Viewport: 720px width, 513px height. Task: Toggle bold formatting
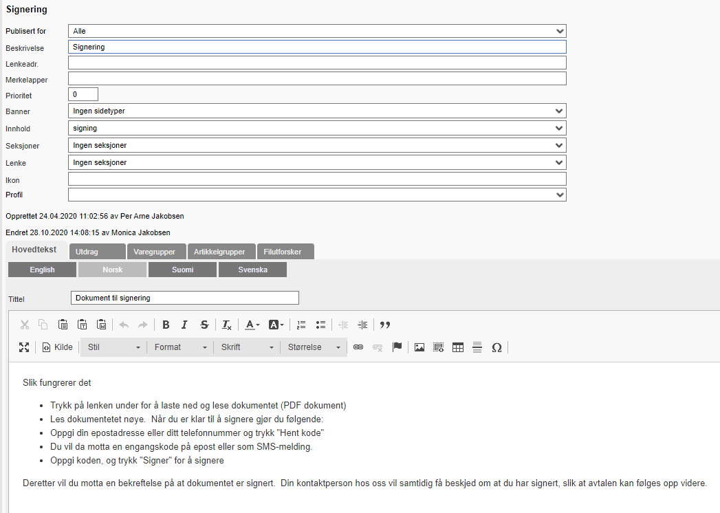point(166,325)
